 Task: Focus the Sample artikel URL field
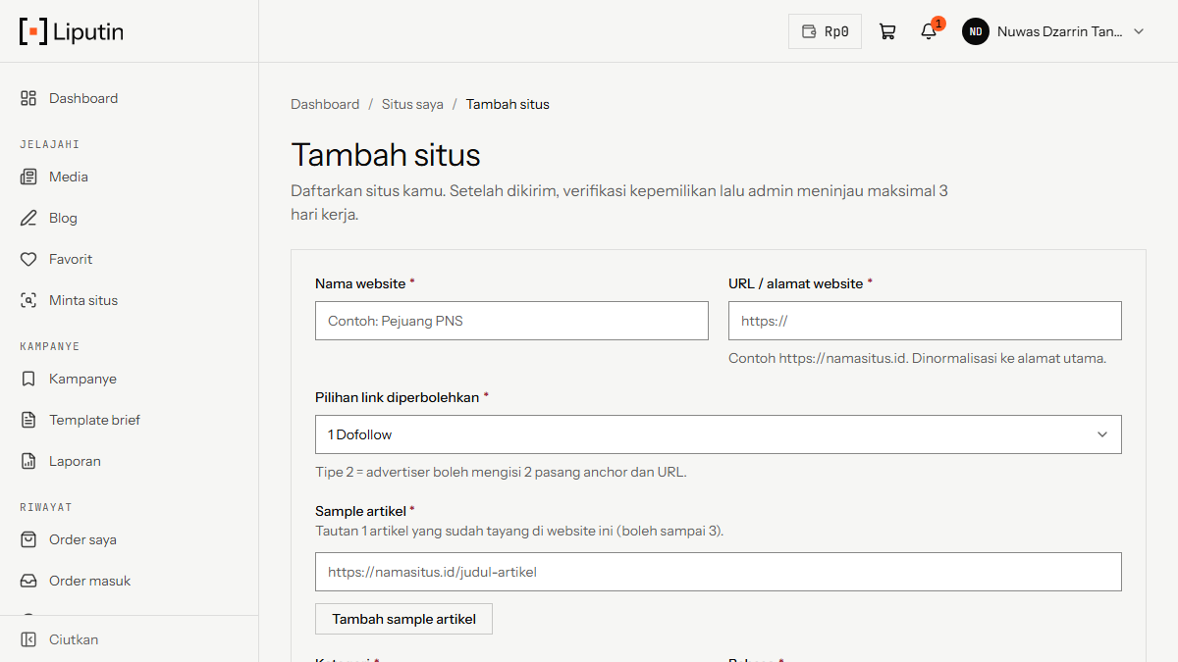pyautogui.click(x=719, y=572)
